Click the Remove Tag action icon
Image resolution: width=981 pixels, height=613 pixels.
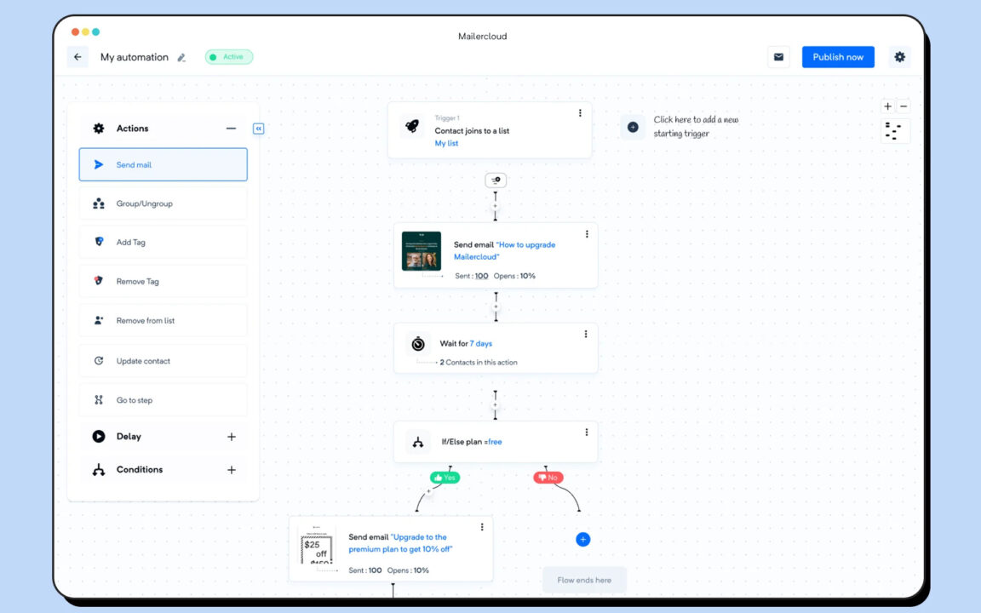pyautogui.click(x=99, y=281)
